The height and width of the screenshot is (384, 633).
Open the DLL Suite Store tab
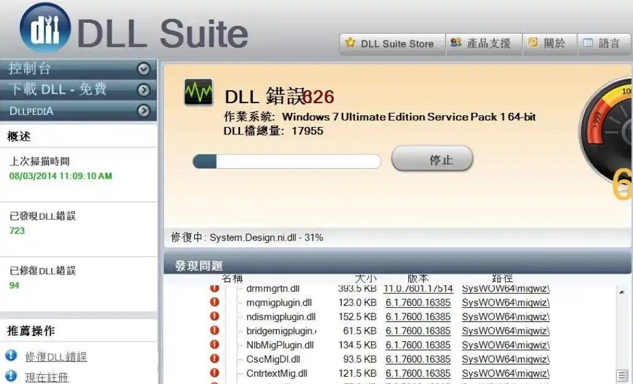[x=391, y=44]
